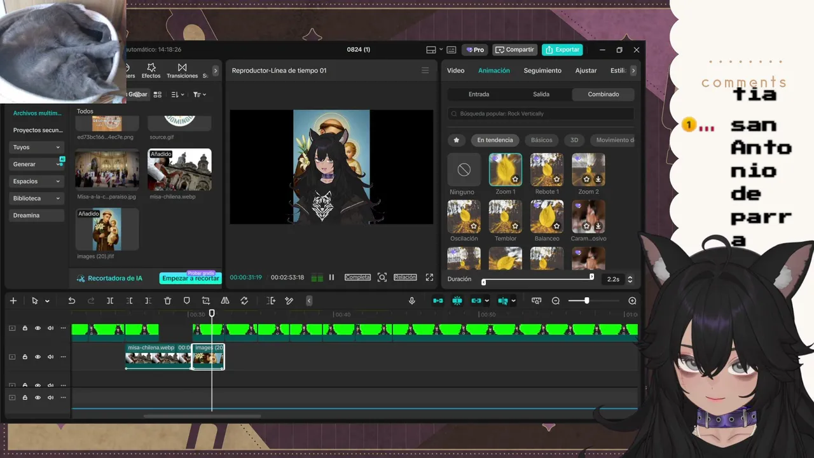The image size is (814, 458).
Task: Expand the Tuyos sidebar section
Action: point(37,147)
